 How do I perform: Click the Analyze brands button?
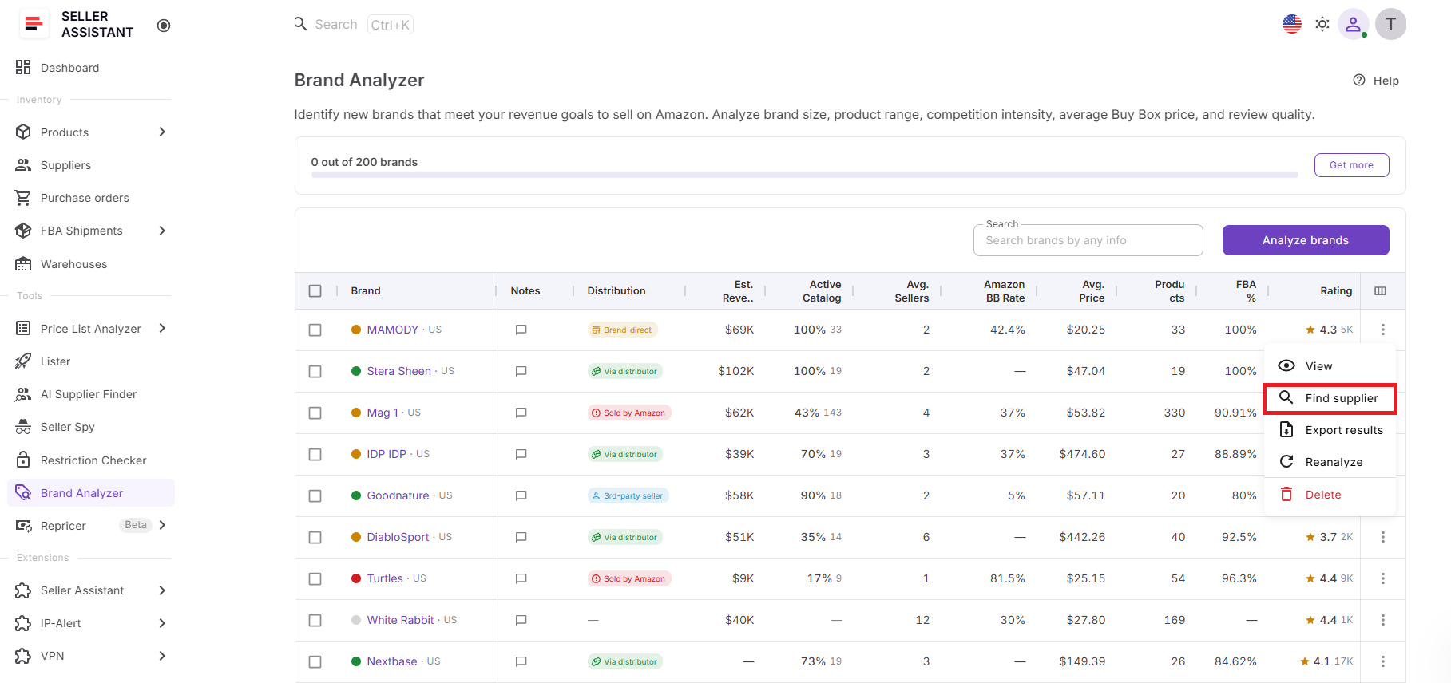tap(1306, 240)
